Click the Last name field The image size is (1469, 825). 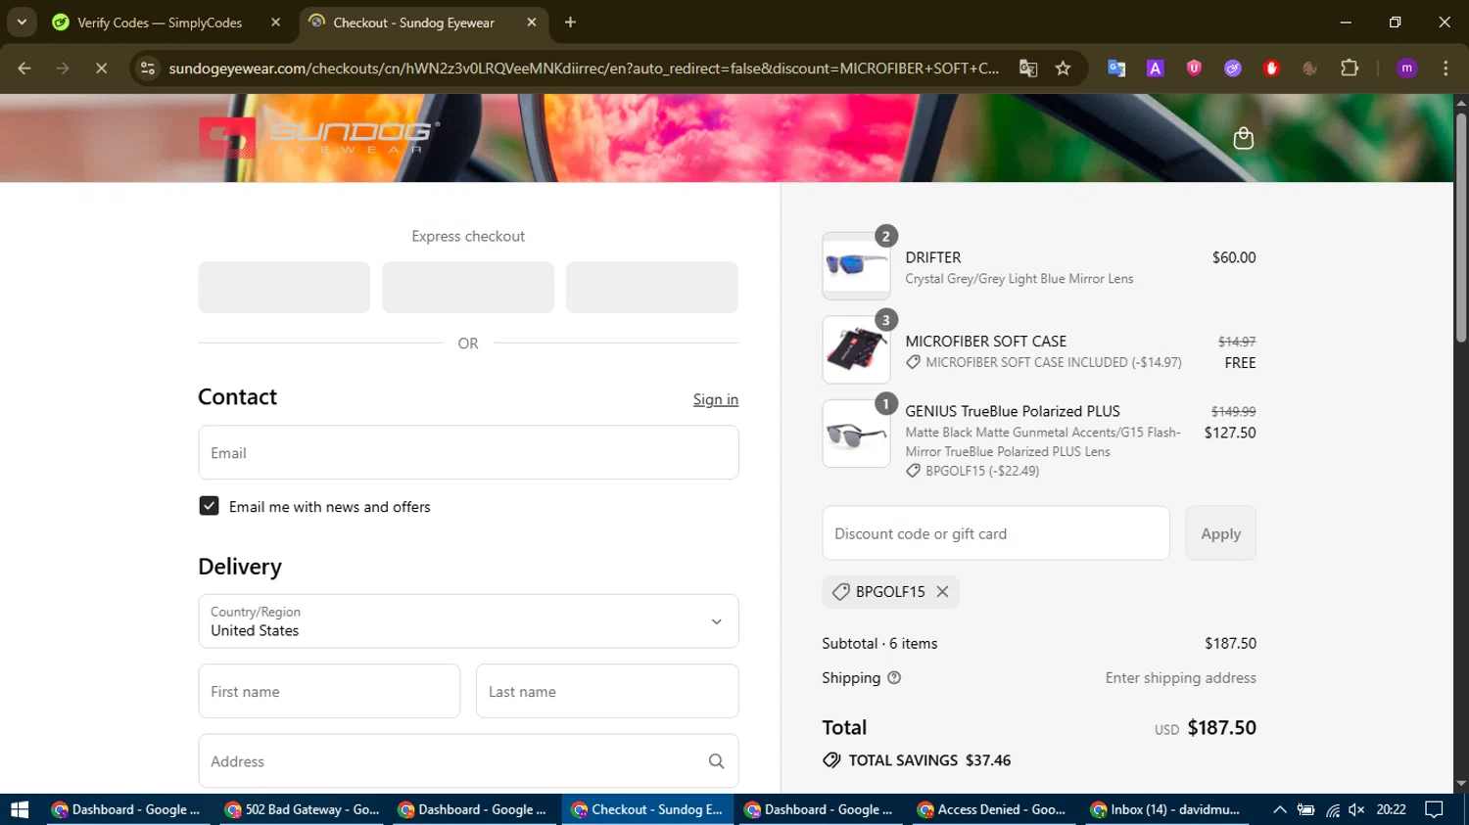(x=607, y=691)
